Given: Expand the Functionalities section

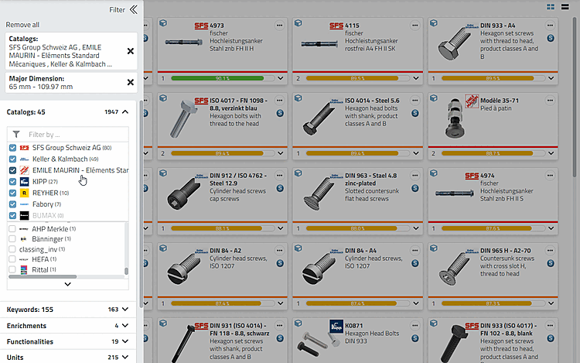Looking at the screenshot, I should point(125,341).
